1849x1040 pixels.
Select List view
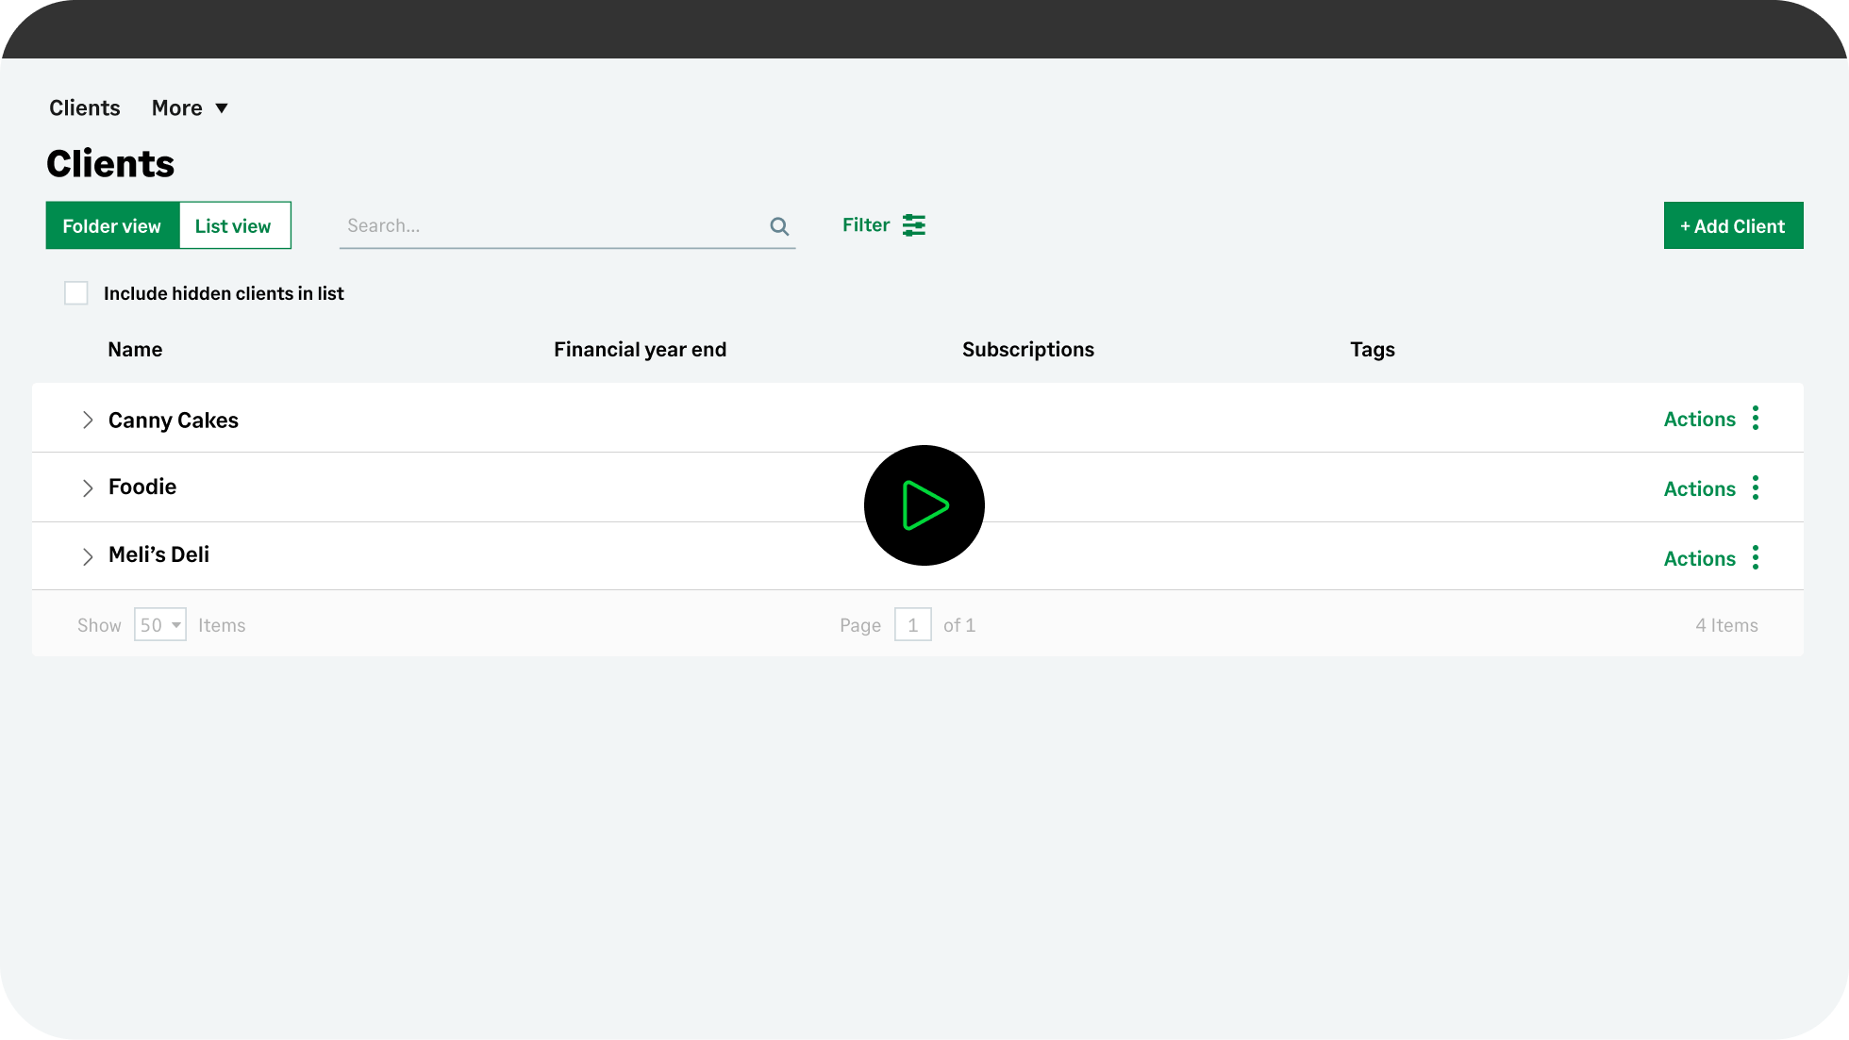point(233,225)
